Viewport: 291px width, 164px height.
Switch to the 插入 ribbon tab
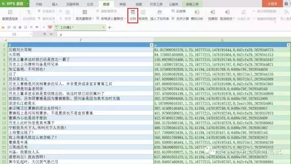click(x=55, y=4)
